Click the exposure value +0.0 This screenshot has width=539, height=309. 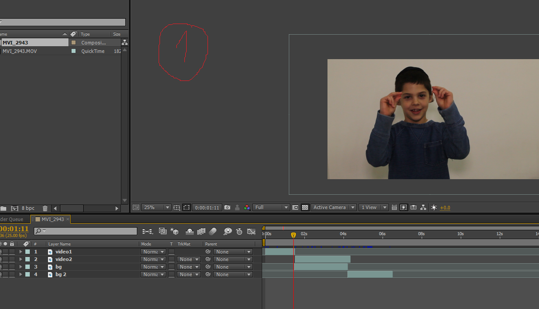445,208
